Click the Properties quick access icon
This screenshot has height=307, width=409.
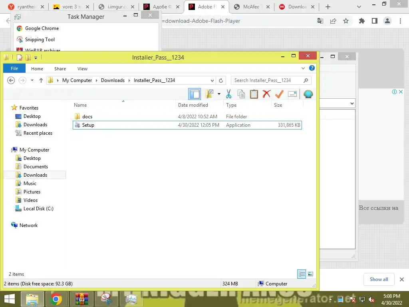pos(20,57)
